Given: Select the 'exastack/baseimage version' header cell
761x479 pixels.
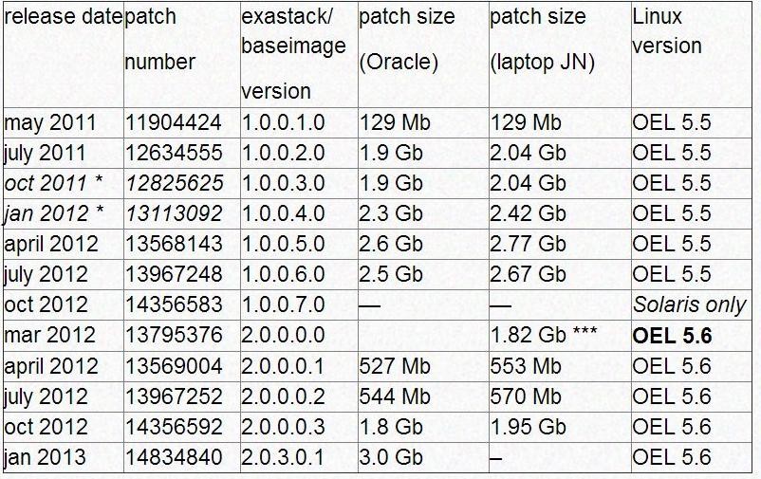Looking at the screenshot, I should pos(293,54).
